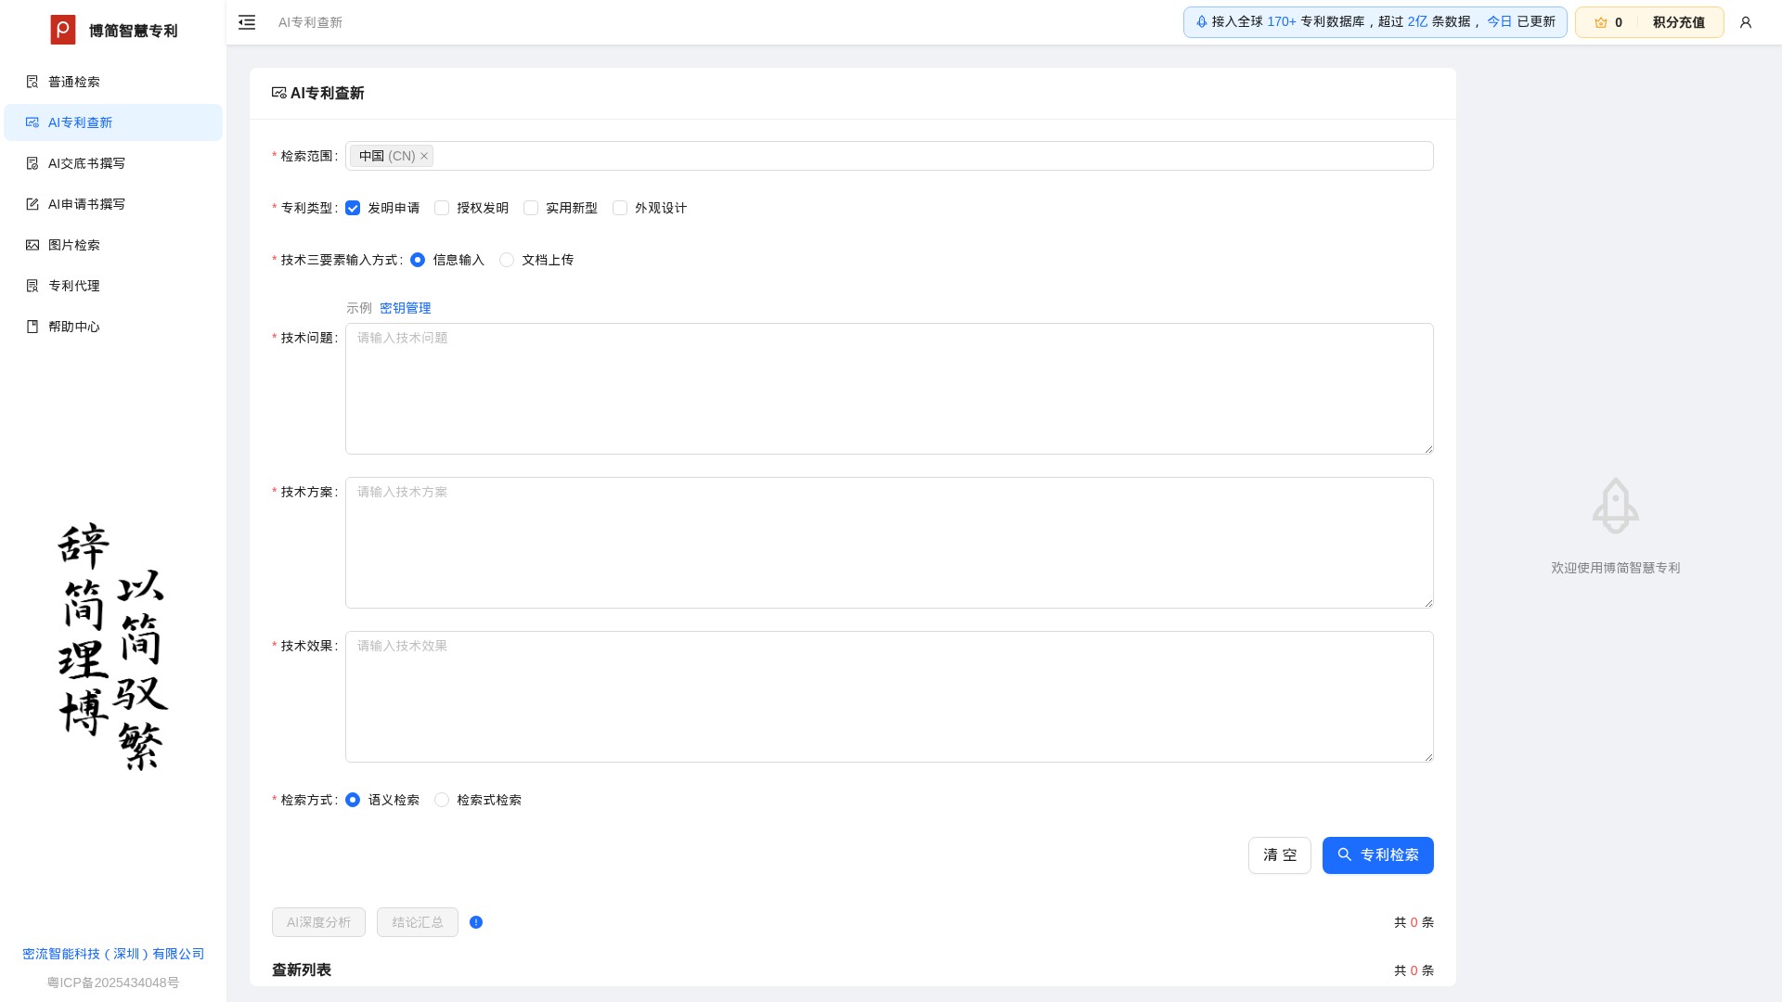
Task: Click the 普通检索 sidebar icon
Action: pyautogui.click(x=32, y=82)
